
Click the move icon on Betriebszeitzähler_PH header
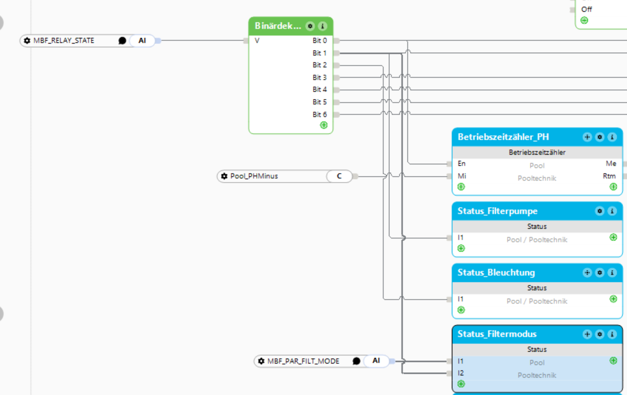pyautogui.click(x=587, y=137)
